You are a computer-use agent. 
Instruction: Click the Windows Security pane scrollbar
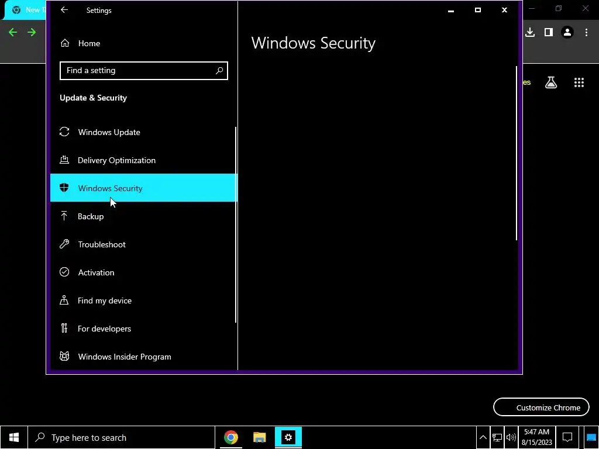(517, 153)
